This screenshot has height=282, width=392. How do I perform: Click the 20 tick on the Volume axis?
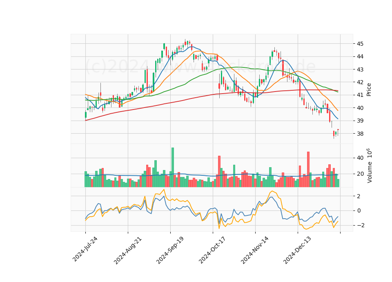click(360, 174)
